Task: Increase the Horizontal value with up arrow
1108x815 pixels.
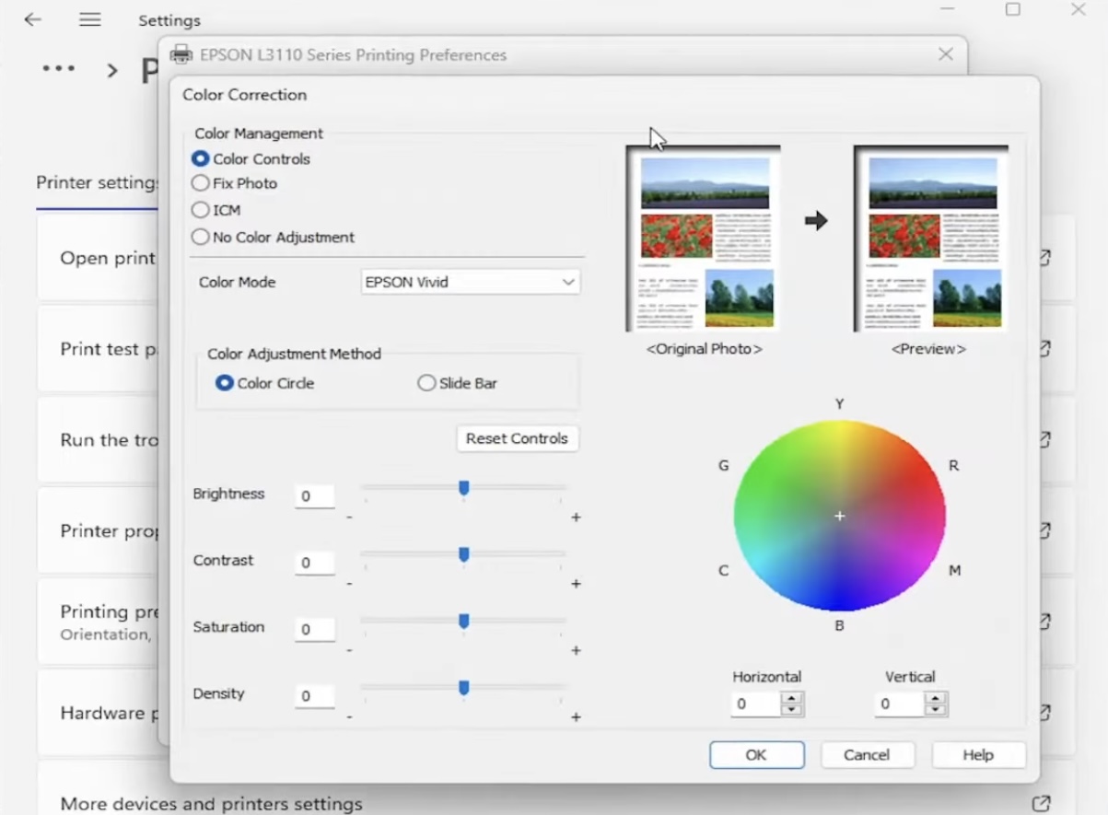Action: (x=791, y=699)
